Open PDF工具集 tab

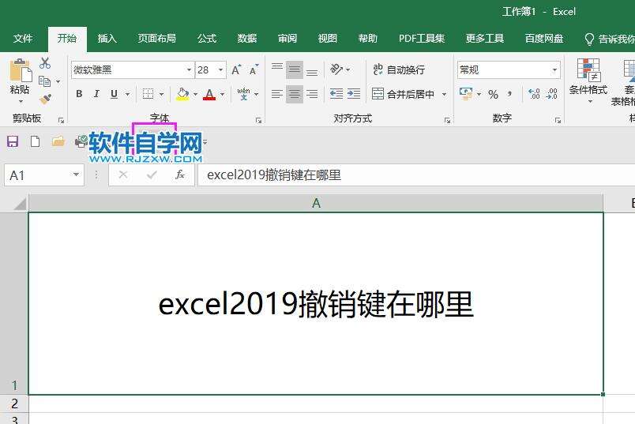[x=422, y=39]
